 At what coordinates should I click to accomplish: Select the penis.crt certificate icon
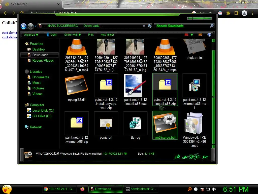(106, 123)
